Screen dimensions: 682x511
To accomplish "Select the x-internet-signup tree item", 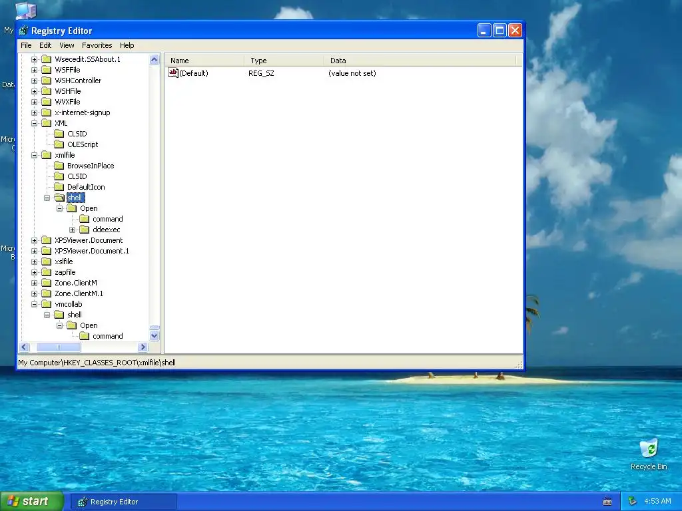I will [82, 112].
